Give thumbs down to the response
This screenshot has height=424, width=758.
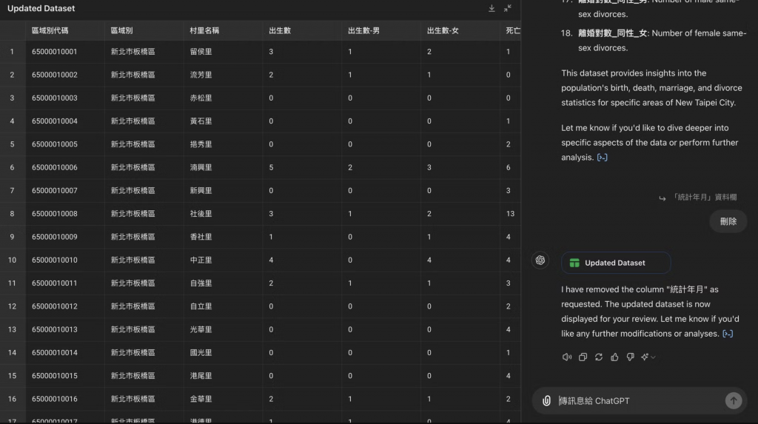pos(631,357)
